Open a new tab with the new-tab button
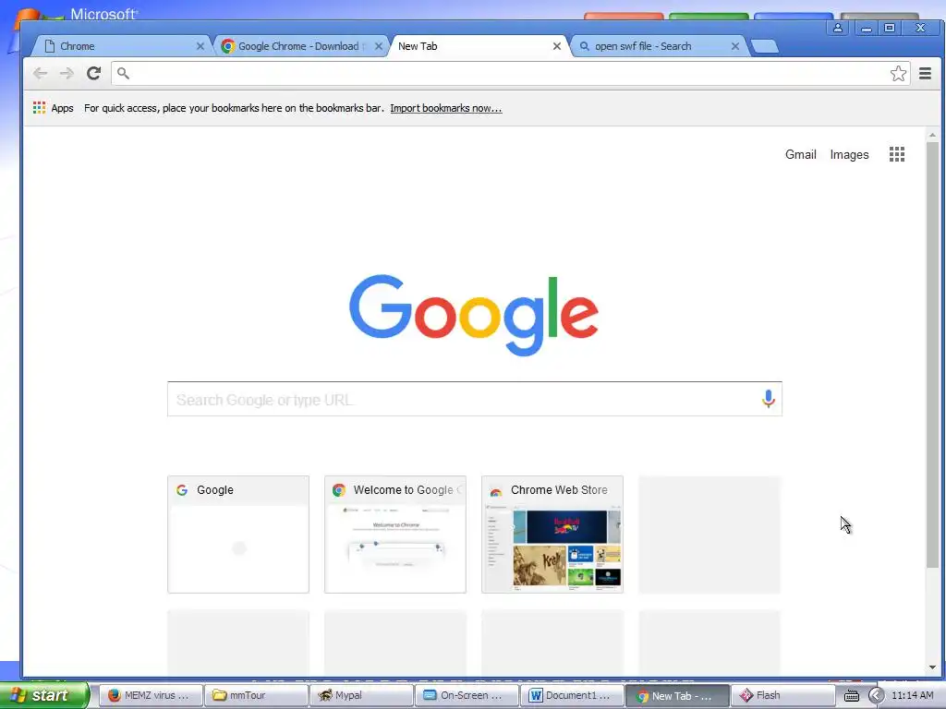946x709 pixels. pyautogui.click(x=764, y=46)
